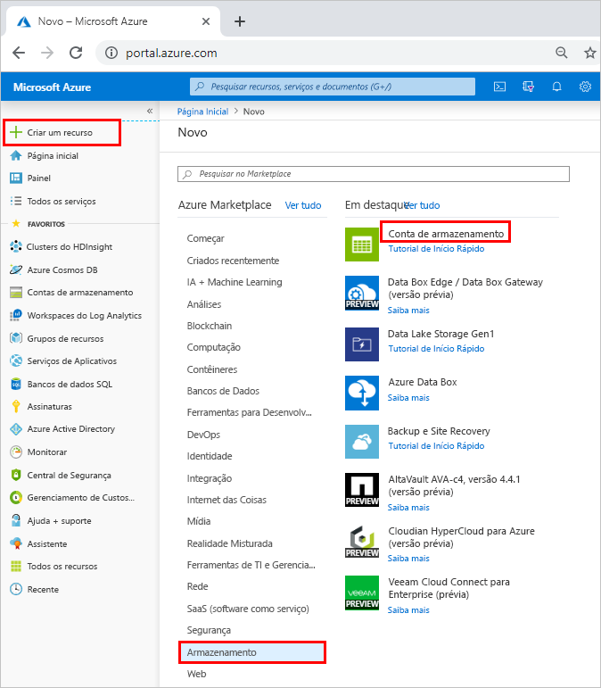Click the Todos os serviços list icon
Image resolution: width=601 pixels, height=688 pixels.
[x=16, y=201]
